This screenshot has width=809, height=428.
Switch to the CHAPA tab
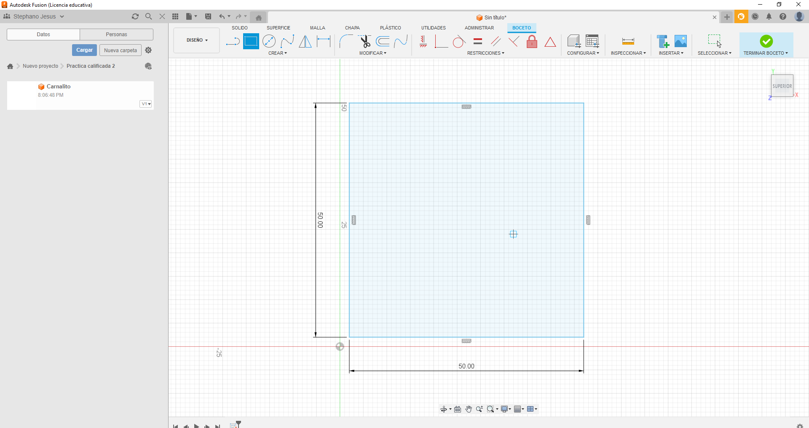352,28
